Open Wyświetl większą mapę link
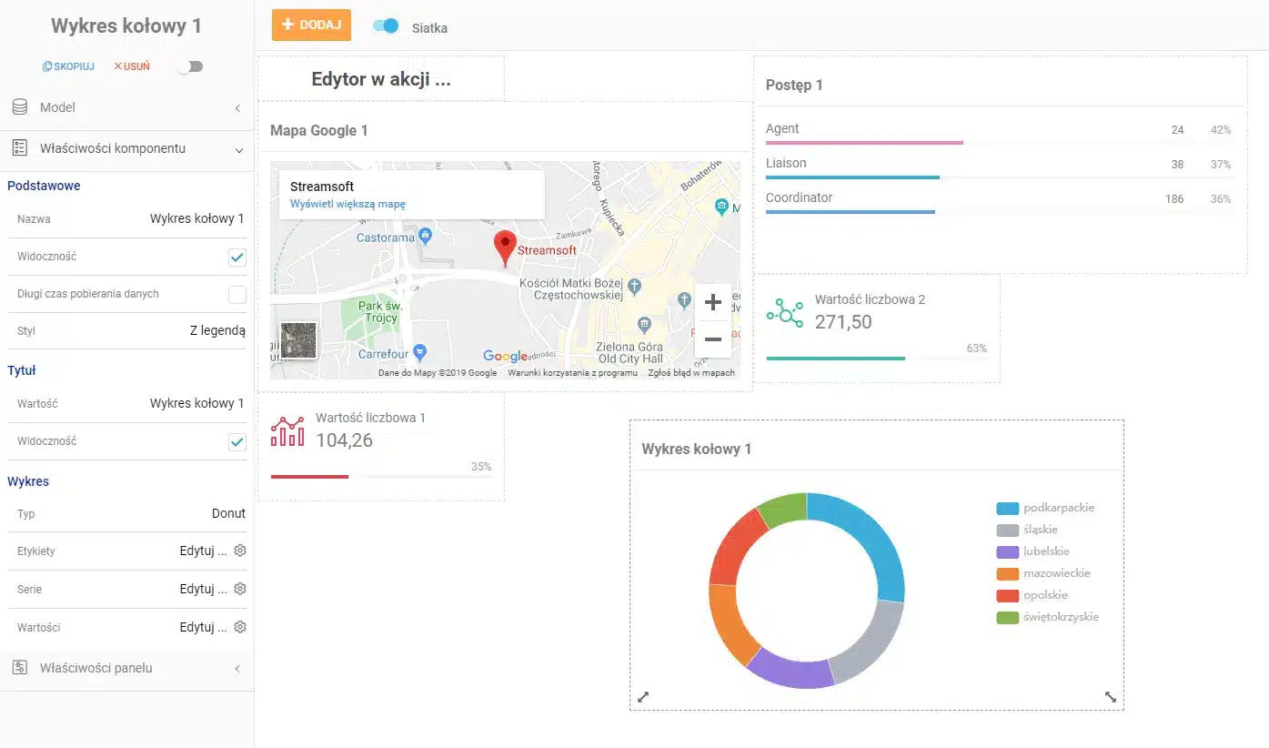The image size is (1269, 748). click(x=347, y=204)
